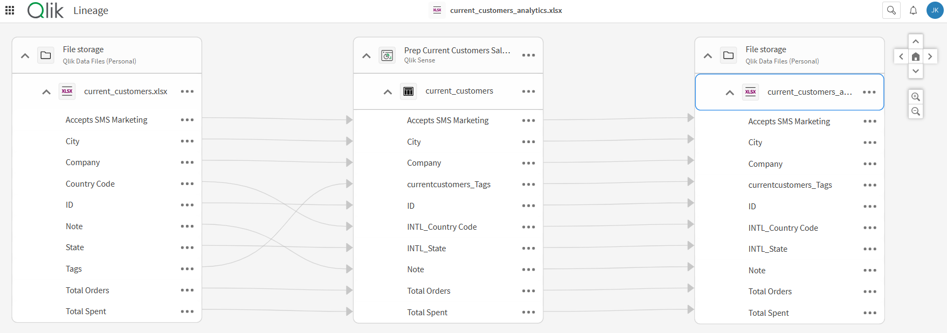Click the zoom out magnifier icon
This screenshot has height=333, width=947.
click(x=915, y=111)
